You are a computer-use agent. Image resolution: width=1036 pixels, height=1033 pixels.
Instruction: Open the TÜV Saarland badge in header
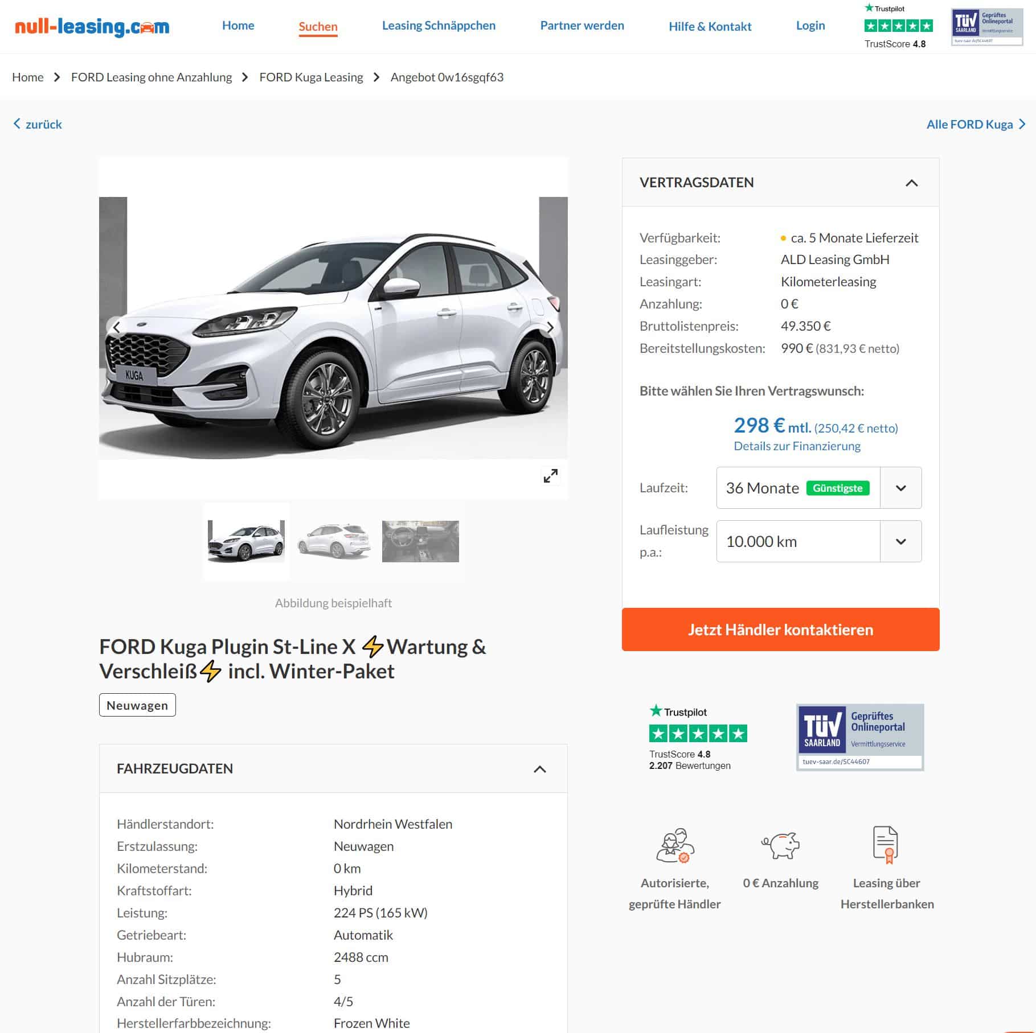987,26
